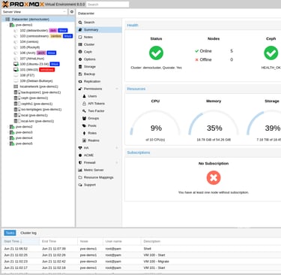Collapse the pve-demo1 node
281x275 pixels.
[7, 25]
